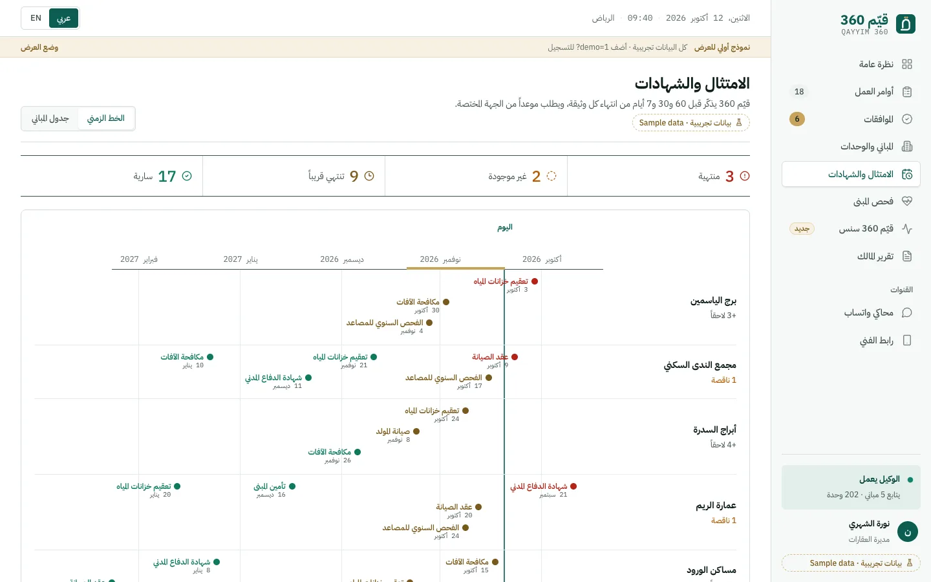Switch to الخط الزمني view

(x=106, y=118)
